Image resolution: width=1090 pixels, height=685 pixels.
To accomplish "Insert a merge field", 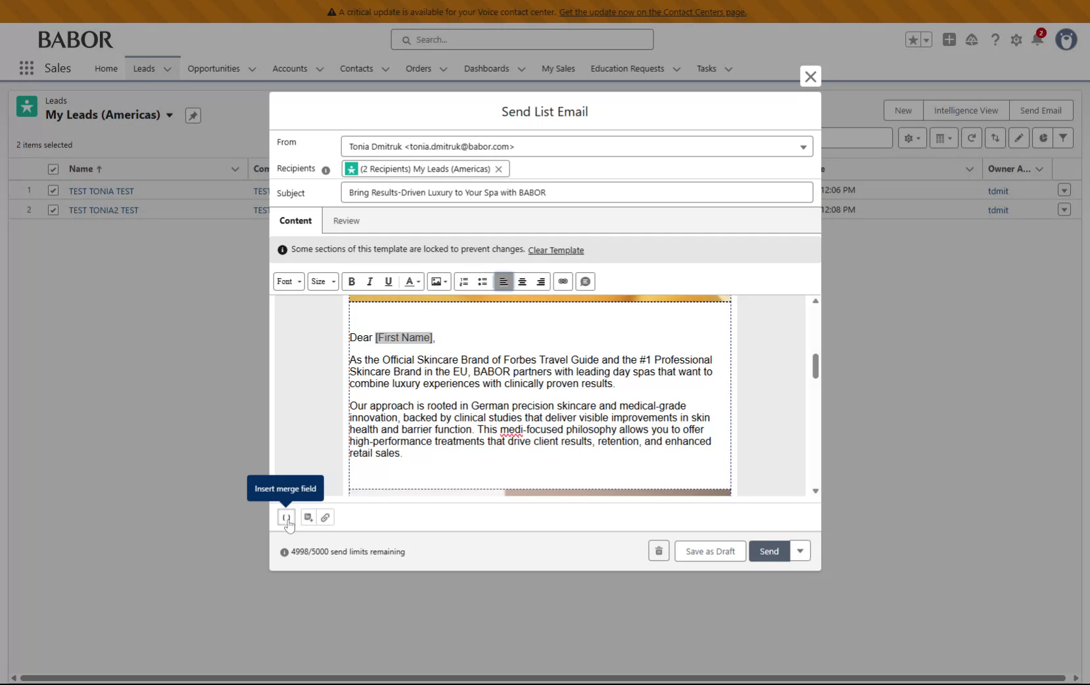I will pyautogui.click(x=285, y=517).
